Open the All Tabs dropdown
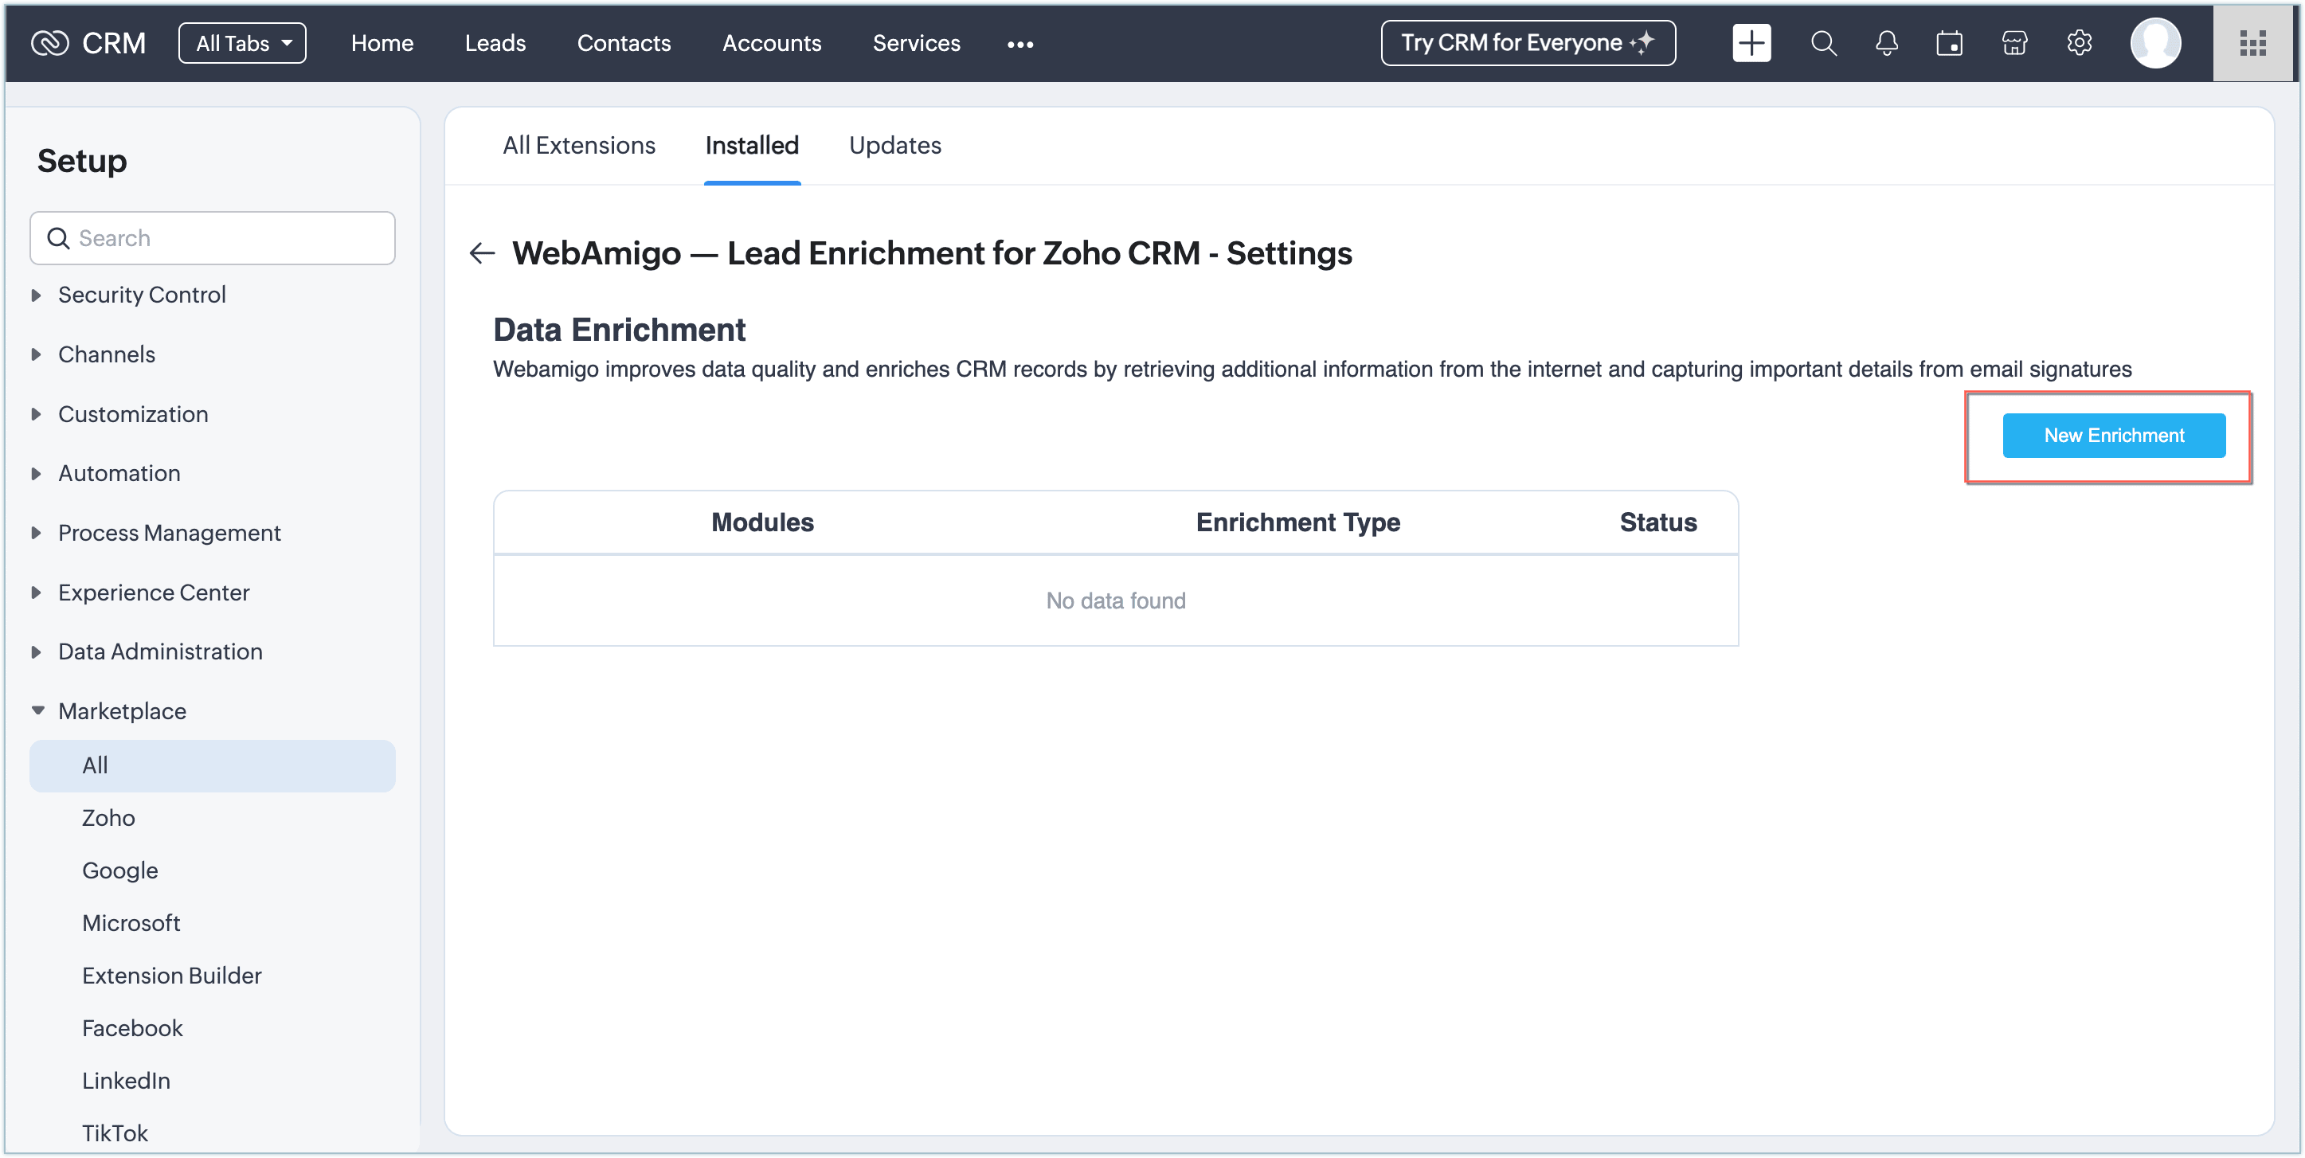 click(242, 43)
